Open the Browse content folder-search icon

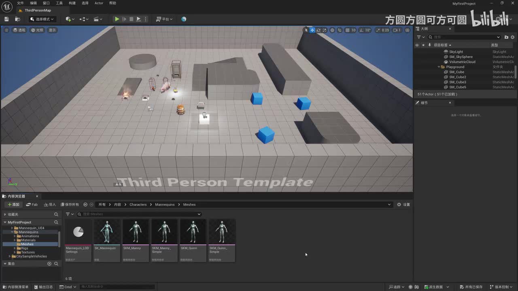click(17, 19)
